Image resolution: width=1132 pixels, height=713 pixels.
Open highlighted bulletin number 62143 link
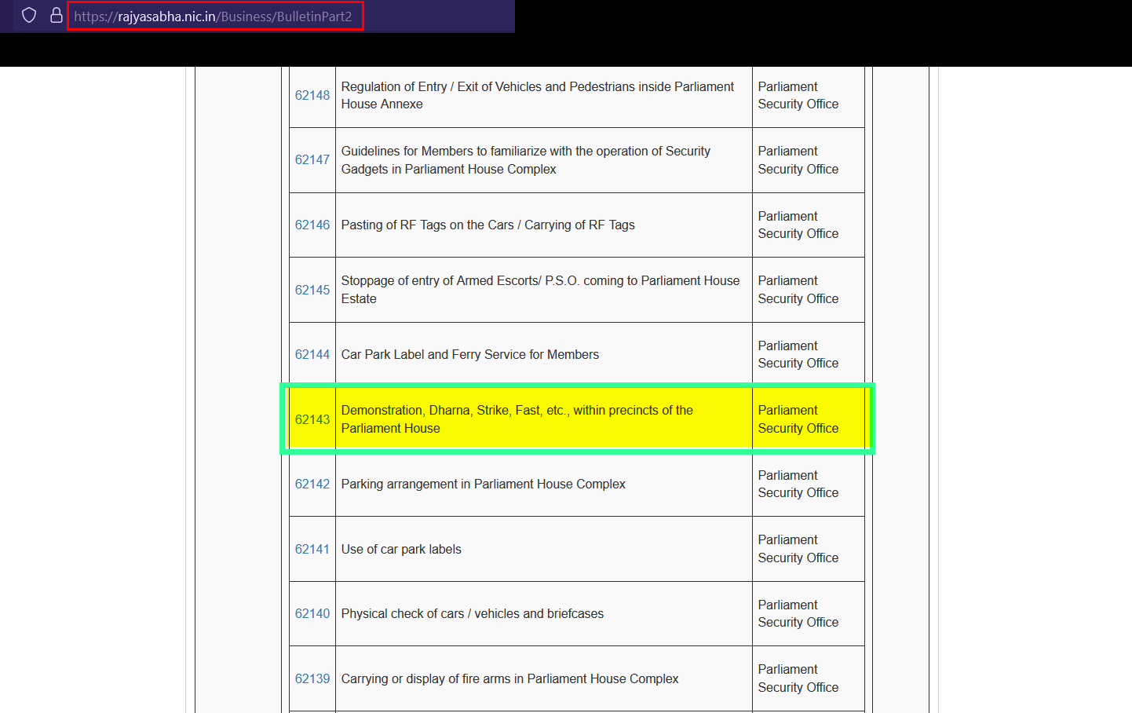(x=312, y=419)
